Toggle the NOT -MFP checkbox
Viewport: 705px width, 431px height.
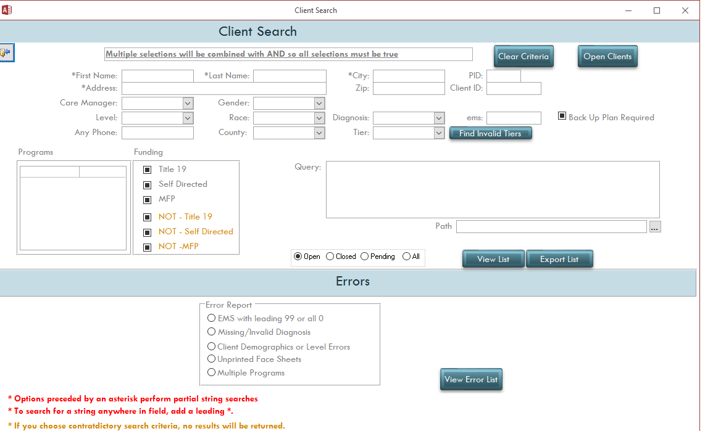tap(147, 247)
